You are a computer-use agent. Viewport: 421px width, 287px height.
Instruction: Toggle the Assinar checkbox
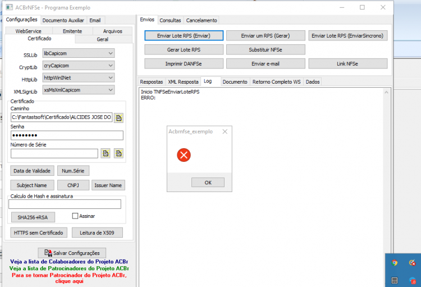click(x=75, y=216)
